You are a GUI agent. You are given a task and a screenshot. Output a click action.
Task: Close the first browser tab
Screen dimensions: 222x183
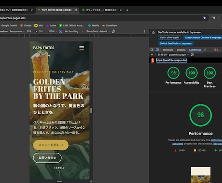32,10
